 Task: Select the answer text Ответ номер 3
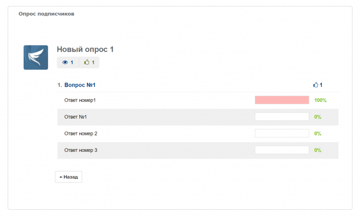tap(81, 150)
